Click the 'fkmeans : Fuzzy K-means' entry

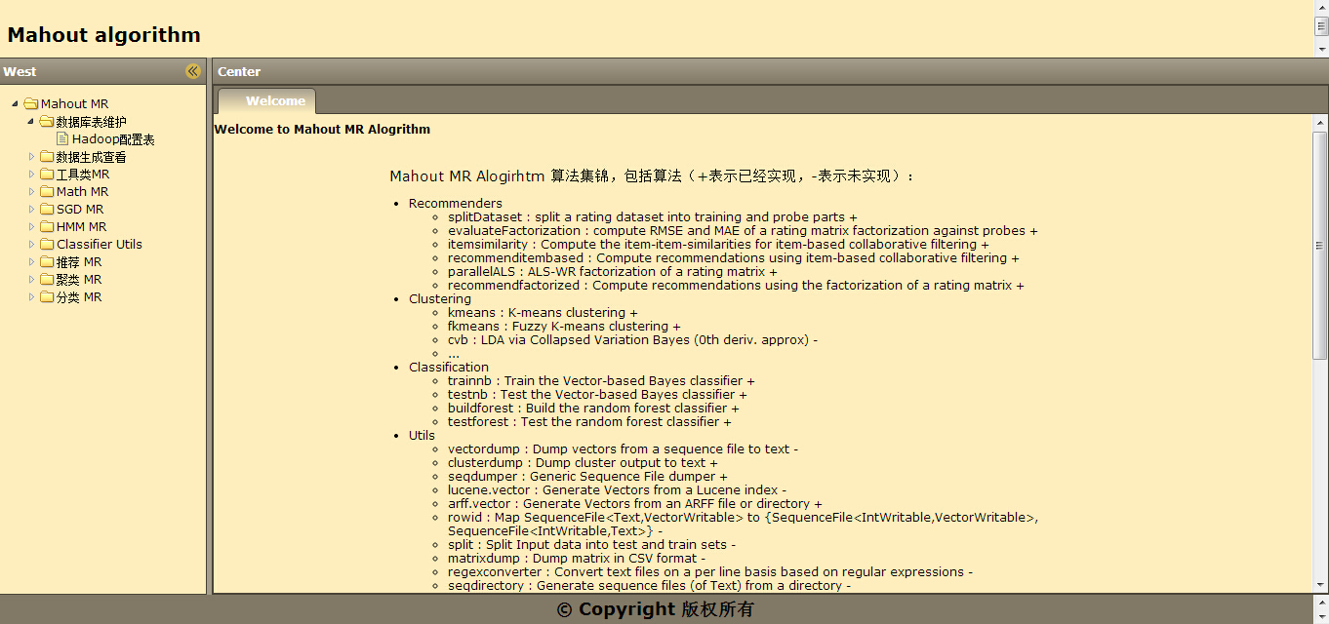(564, 327)
